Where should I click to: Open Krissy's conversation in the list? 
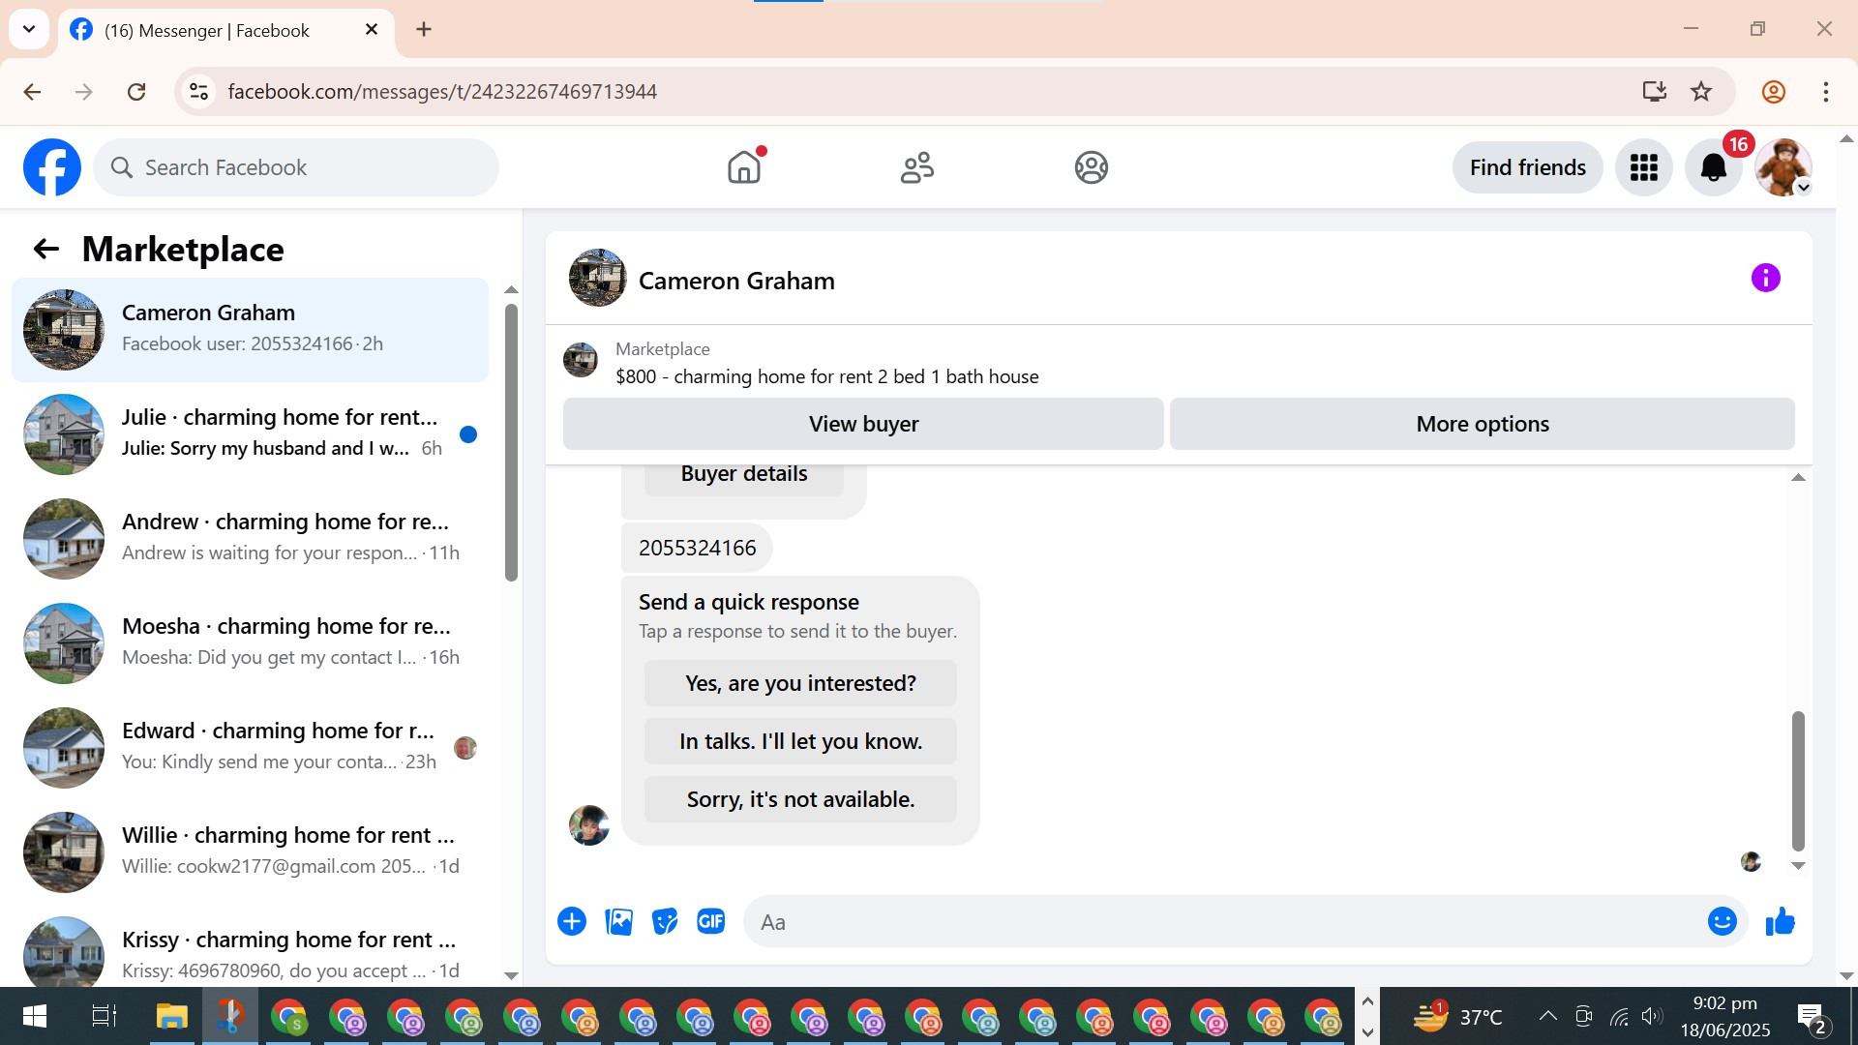(x=250, y=948)
